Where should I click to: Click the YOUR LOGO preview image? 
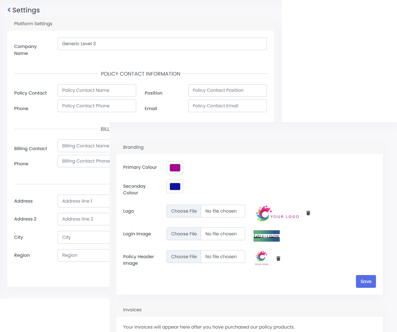[277, 213]
